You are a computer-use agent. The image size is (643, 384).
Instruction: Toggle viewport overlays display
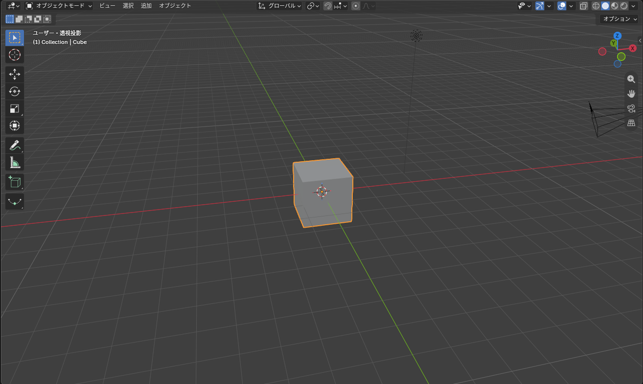pyautogui.click(x=562, y=6)
